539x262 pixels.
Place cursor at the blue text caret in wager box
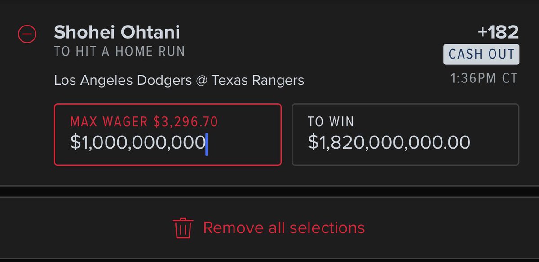[207, 144]
